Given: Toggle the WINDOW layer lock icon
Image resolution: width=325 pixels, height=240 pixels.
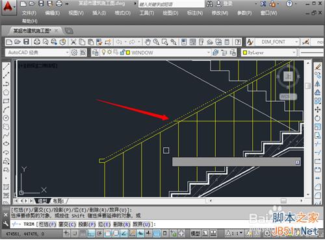Looking at the screenshot, I should click(x=122, y=53).
